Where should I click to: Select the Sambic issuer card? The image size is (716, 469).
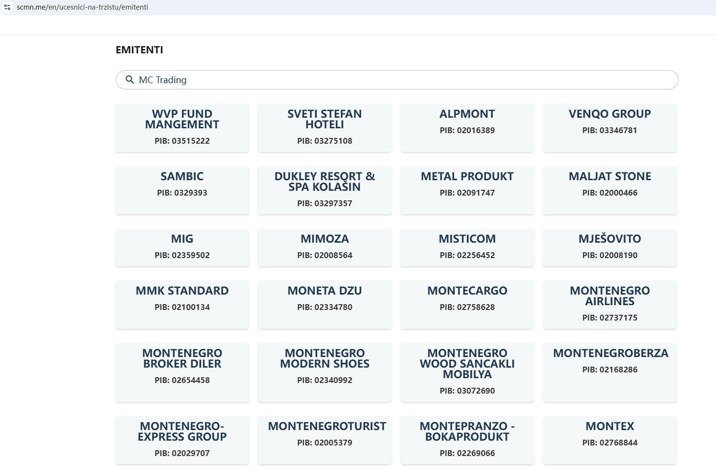click(182, 190)
